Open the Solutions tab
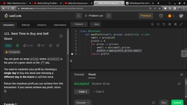 [x=42, y=25]
